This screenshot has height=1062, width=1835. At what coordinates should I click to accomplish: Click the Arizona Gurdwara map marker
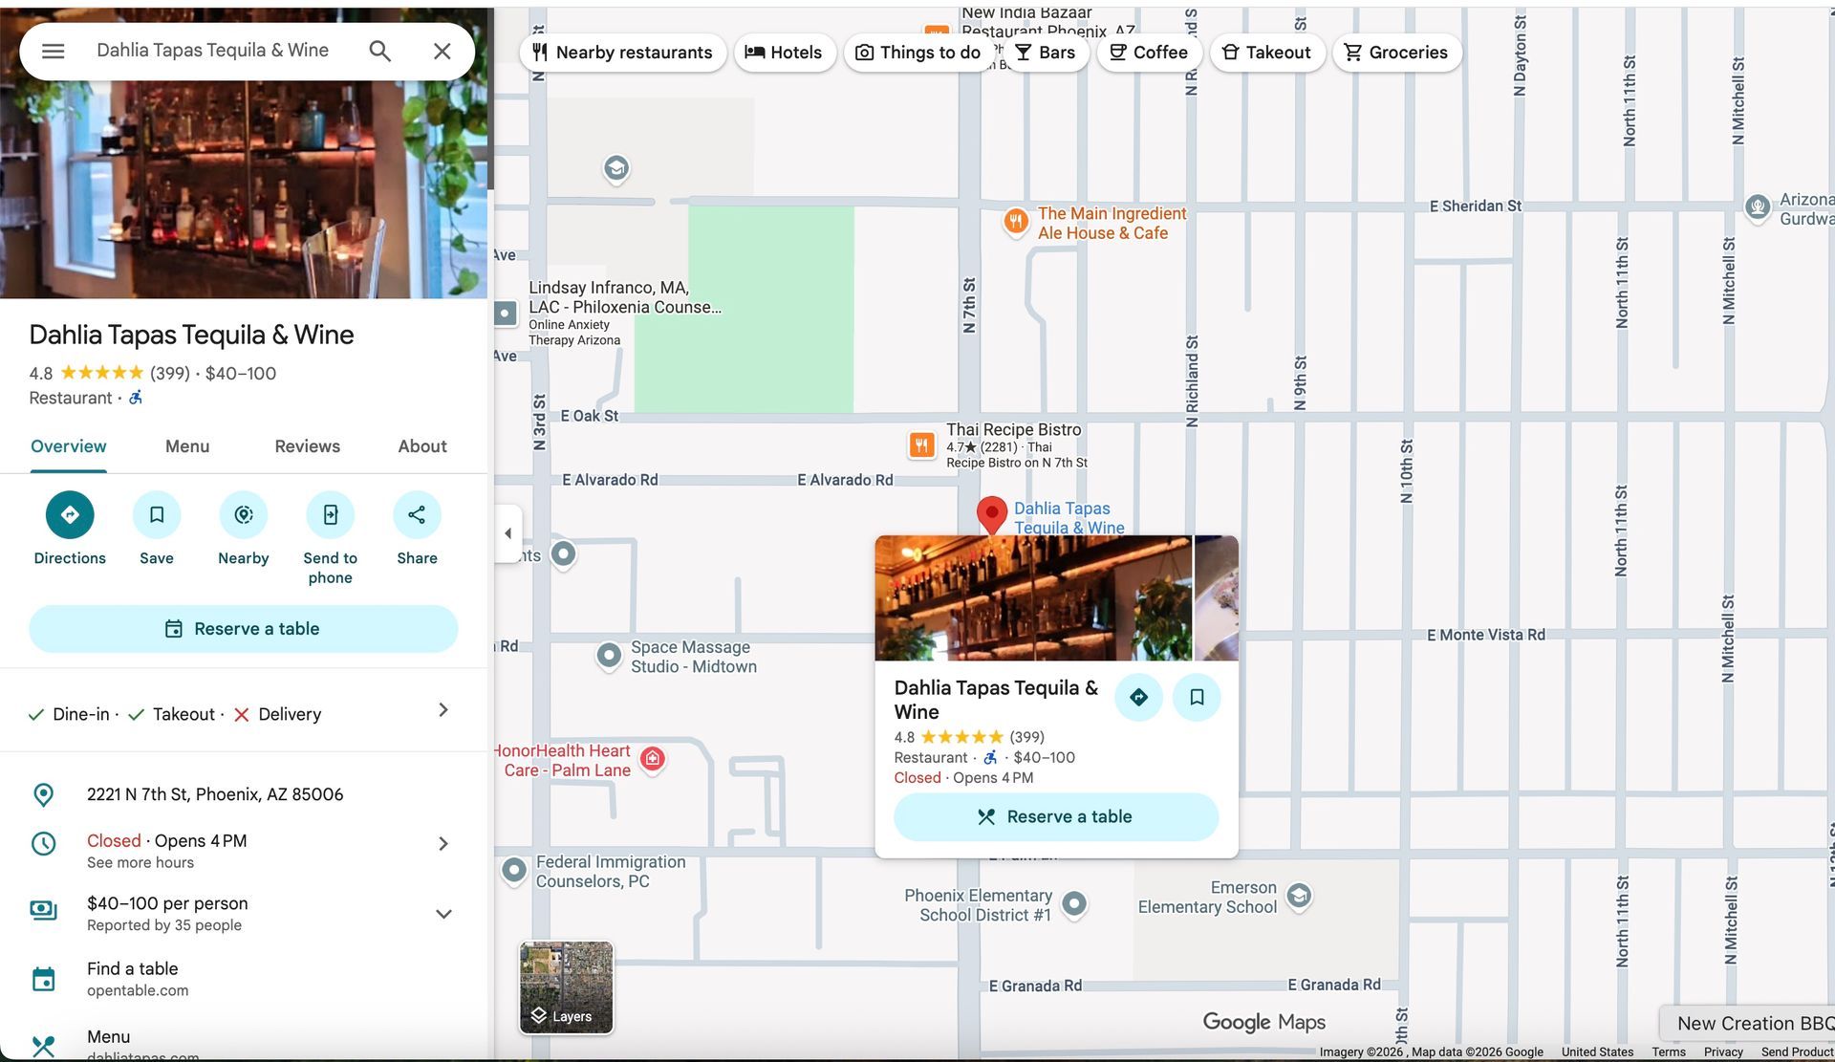click(1758, 207)
